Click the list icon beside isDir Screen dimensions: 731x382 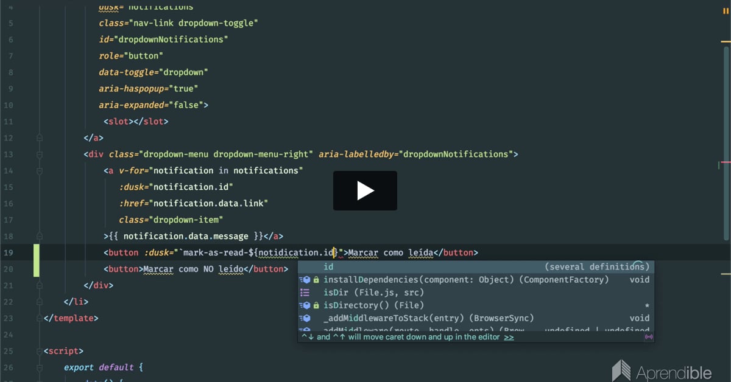[305, 293]
